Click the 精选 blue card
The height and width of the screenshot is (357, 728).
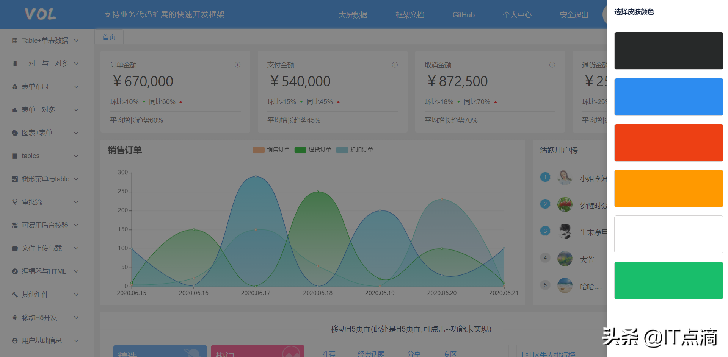coord(160,351)
